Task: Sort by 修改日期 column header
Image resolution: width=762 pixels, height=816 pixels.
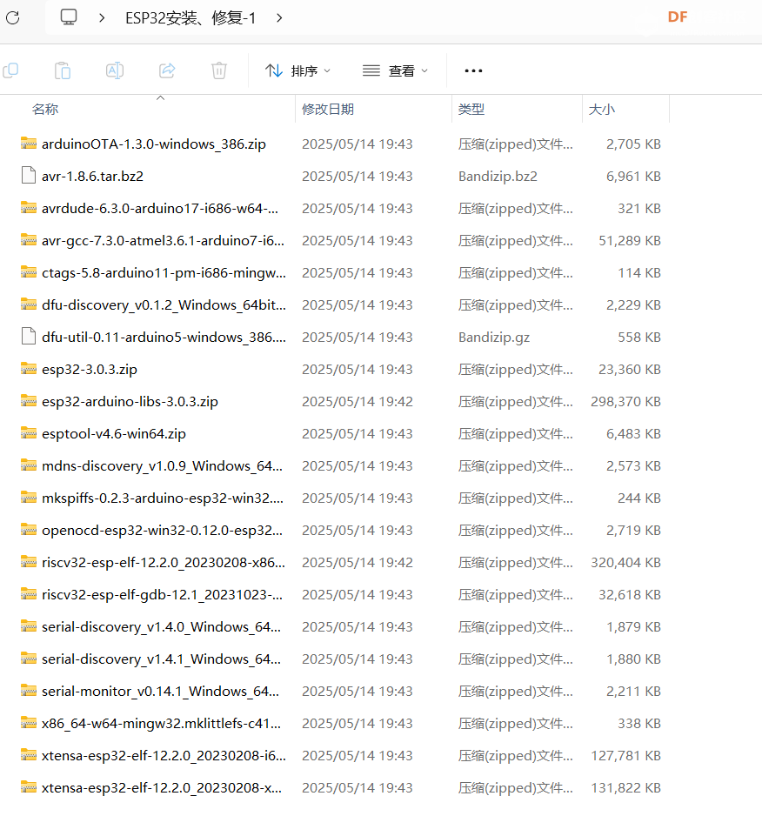Action: 328,110
